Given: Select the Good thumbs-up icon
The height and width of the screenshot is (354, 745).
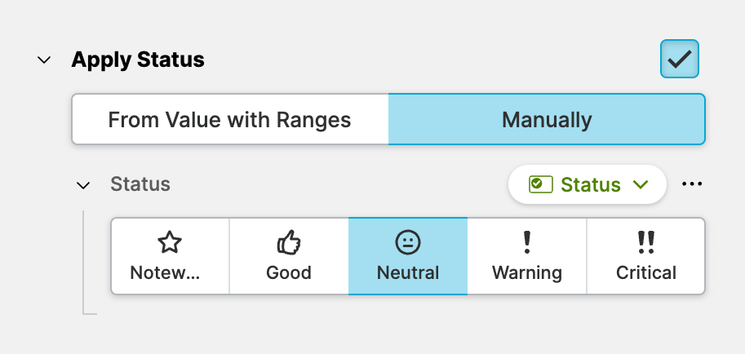Looking at the screenshot, I should tap(289, 241).
